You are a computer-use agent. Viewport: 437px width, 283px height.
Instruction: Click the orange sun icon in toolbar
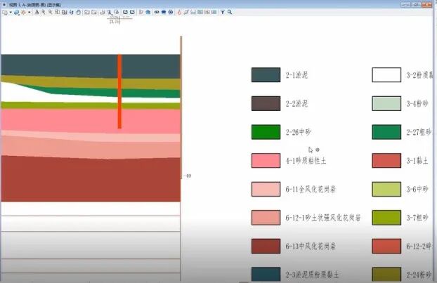click(23, 13)
